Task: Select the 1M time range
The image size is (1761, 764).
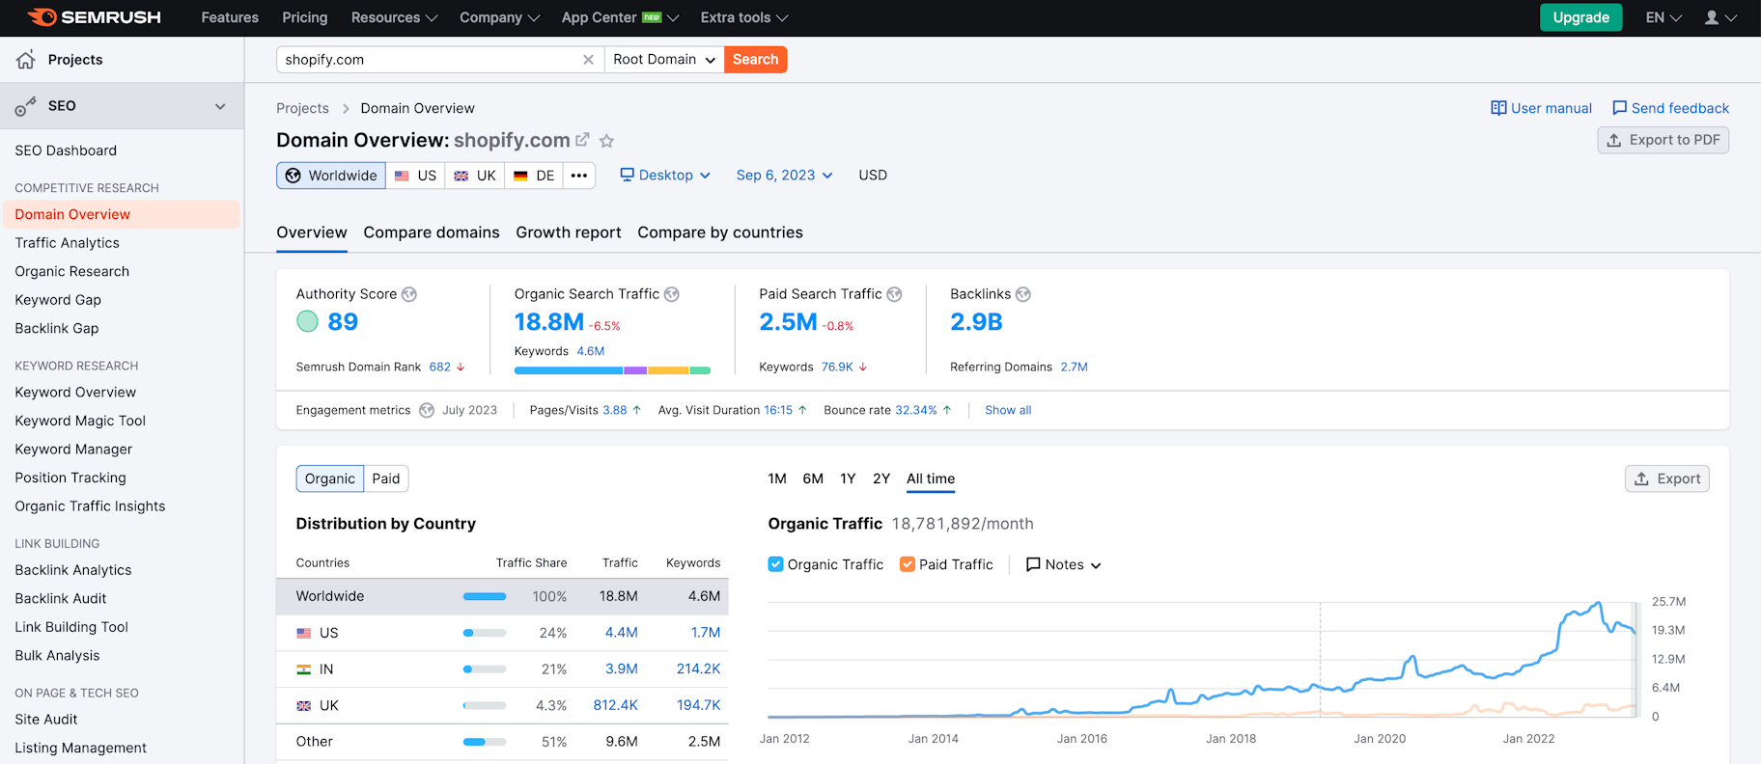Action: coord(777,478)
